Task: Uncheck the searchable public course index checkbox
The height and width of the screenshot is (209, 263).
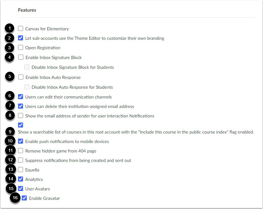Action: click(21, 125)
